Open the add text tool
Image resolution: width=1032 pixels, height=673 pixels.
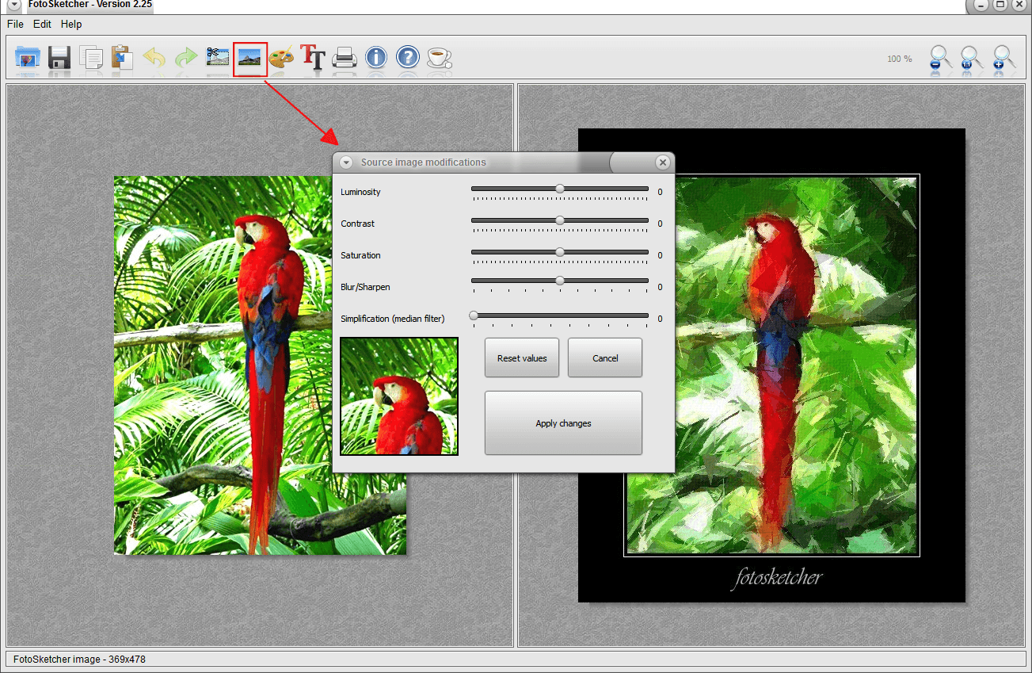[x=312, y=58]
